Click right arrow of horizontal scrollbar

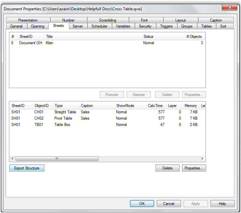pos(202,159)
